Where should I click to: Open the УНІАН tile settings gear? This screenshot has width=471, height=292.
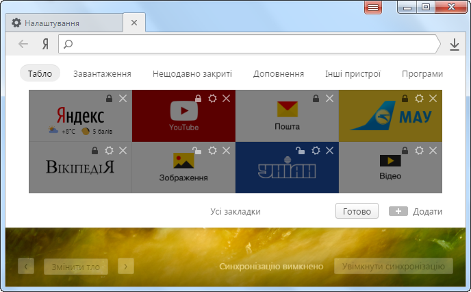pyautogui.click(x=316, y=150)
